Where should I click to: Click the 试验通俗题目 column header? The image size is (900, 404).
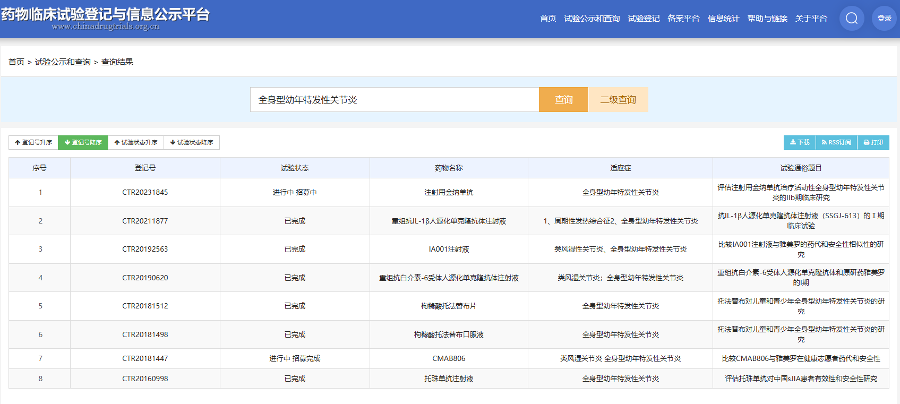tap(801, 168)
